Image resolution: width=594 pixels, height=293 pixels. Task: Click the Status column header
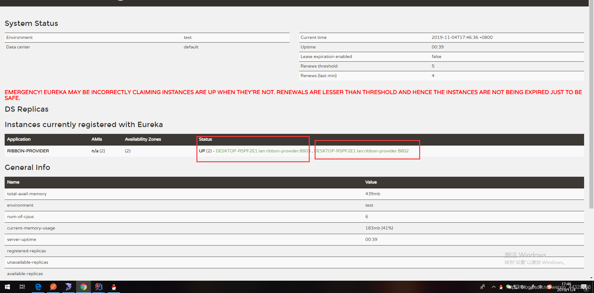(x=205, y=139)
